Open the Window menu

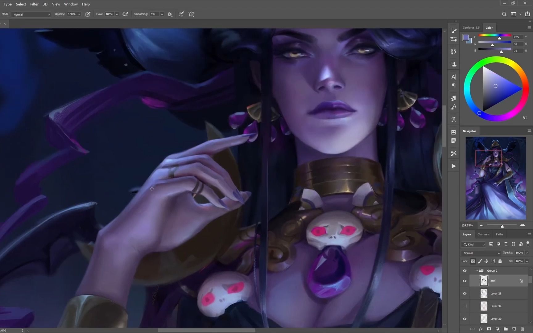[x=71, y=4]
